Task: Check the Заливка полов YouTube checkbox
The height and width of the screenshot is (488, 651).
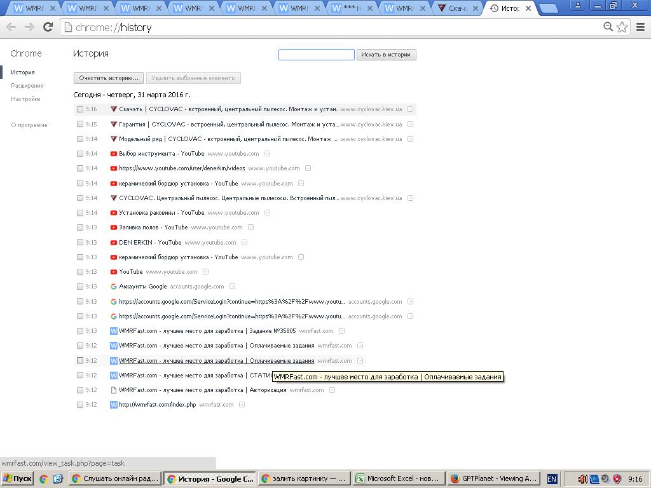Action: pos(80,227)
